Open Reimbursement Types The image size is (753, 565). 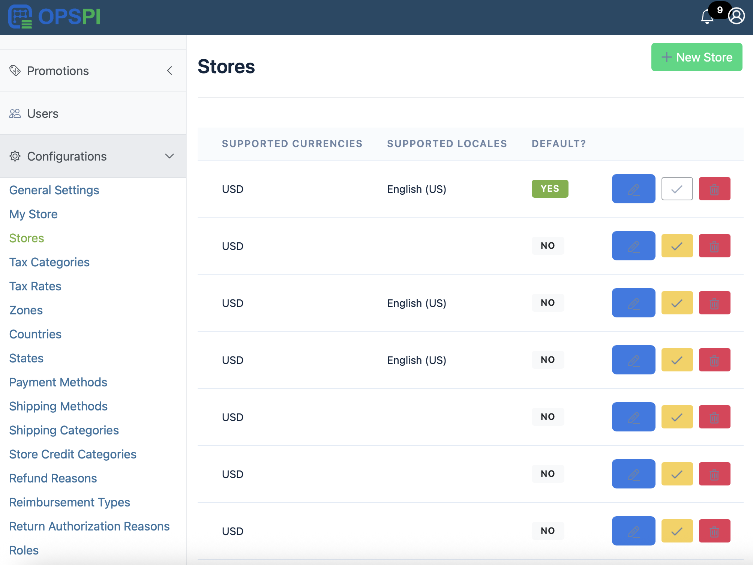point(69,502)
